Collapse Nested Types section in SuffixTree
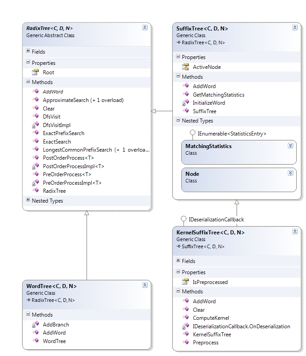Image resolution: width=306 pixels, height=356 pixels. (178, 120)
